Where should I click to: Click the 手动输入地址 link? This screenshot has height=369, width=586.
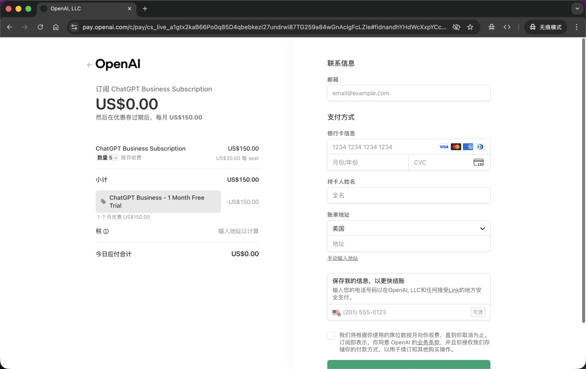coord(342,259)
